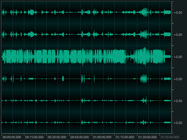The width and height of the screenshot is (187, 140).
Task: Select the +0.00 value beside the loudest channel
Action: coord(178,57)
